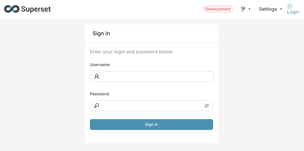
Task: Open the paint roller theme icon
Action: [243, 9]
